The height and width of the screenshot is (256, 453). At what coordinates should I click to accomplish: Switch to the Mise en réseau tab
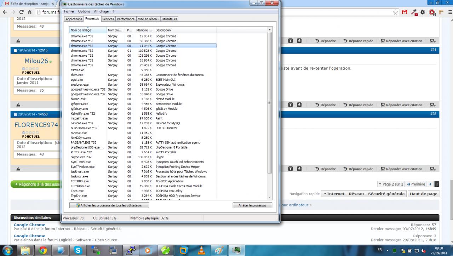click(148, 19)
